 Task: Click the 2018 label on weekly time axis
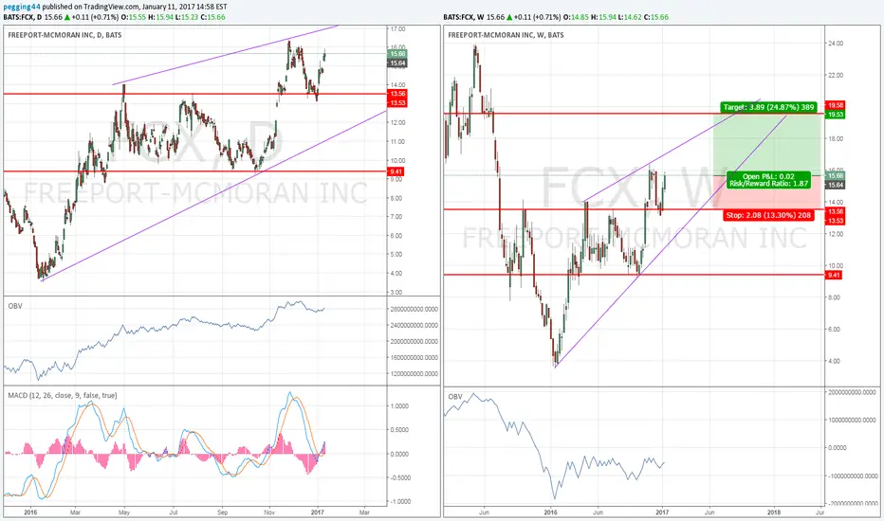pos(774,512)
